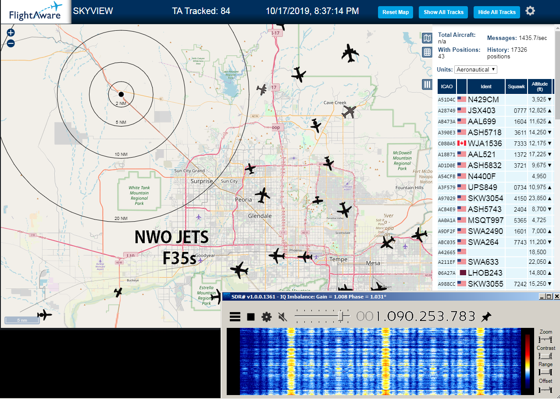This screenshot has width=560, height=399.
Task: Click the SDR# pin icon
Action: [x=486, y=316]
